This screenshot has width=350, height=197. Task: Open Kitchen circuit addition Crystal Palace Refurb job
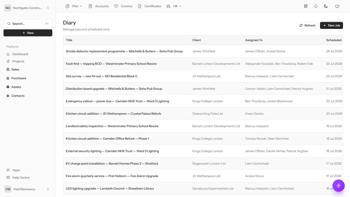coord(113,114)
